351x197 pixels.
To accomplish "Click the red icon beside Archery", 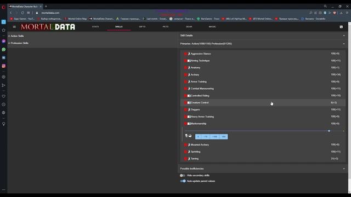I will click(185, 75).
